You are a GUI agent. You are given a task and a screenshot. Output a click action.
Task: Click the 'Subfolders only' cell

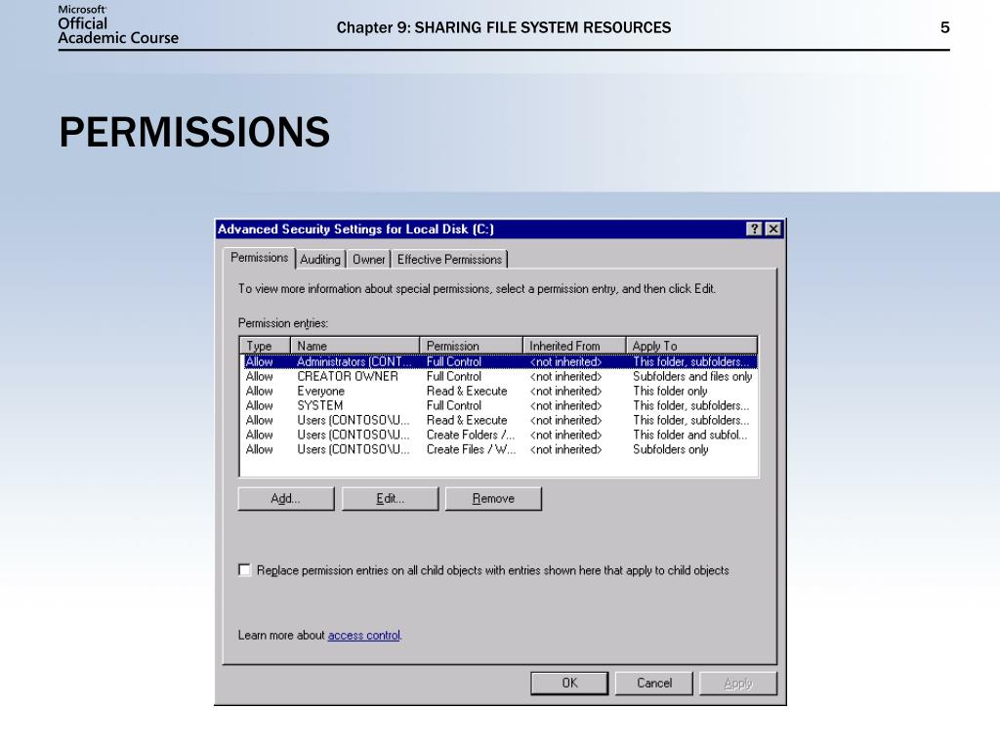670,449
